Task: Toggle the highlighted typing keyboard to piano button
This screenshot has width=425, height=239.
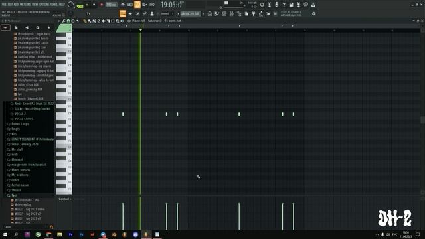Action: (123, 13)
